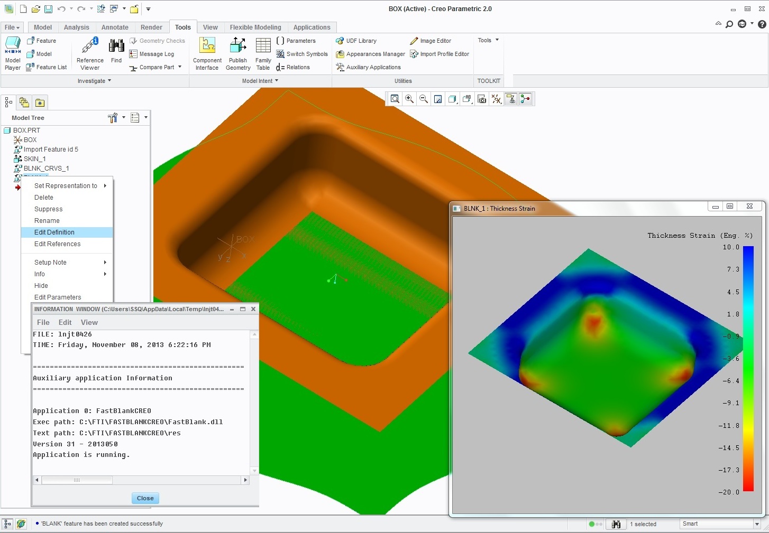The width and height of the screenshot is (769, 533).
Task: Choose Edit Definition in context menu
Action: (x=67, y=232)
